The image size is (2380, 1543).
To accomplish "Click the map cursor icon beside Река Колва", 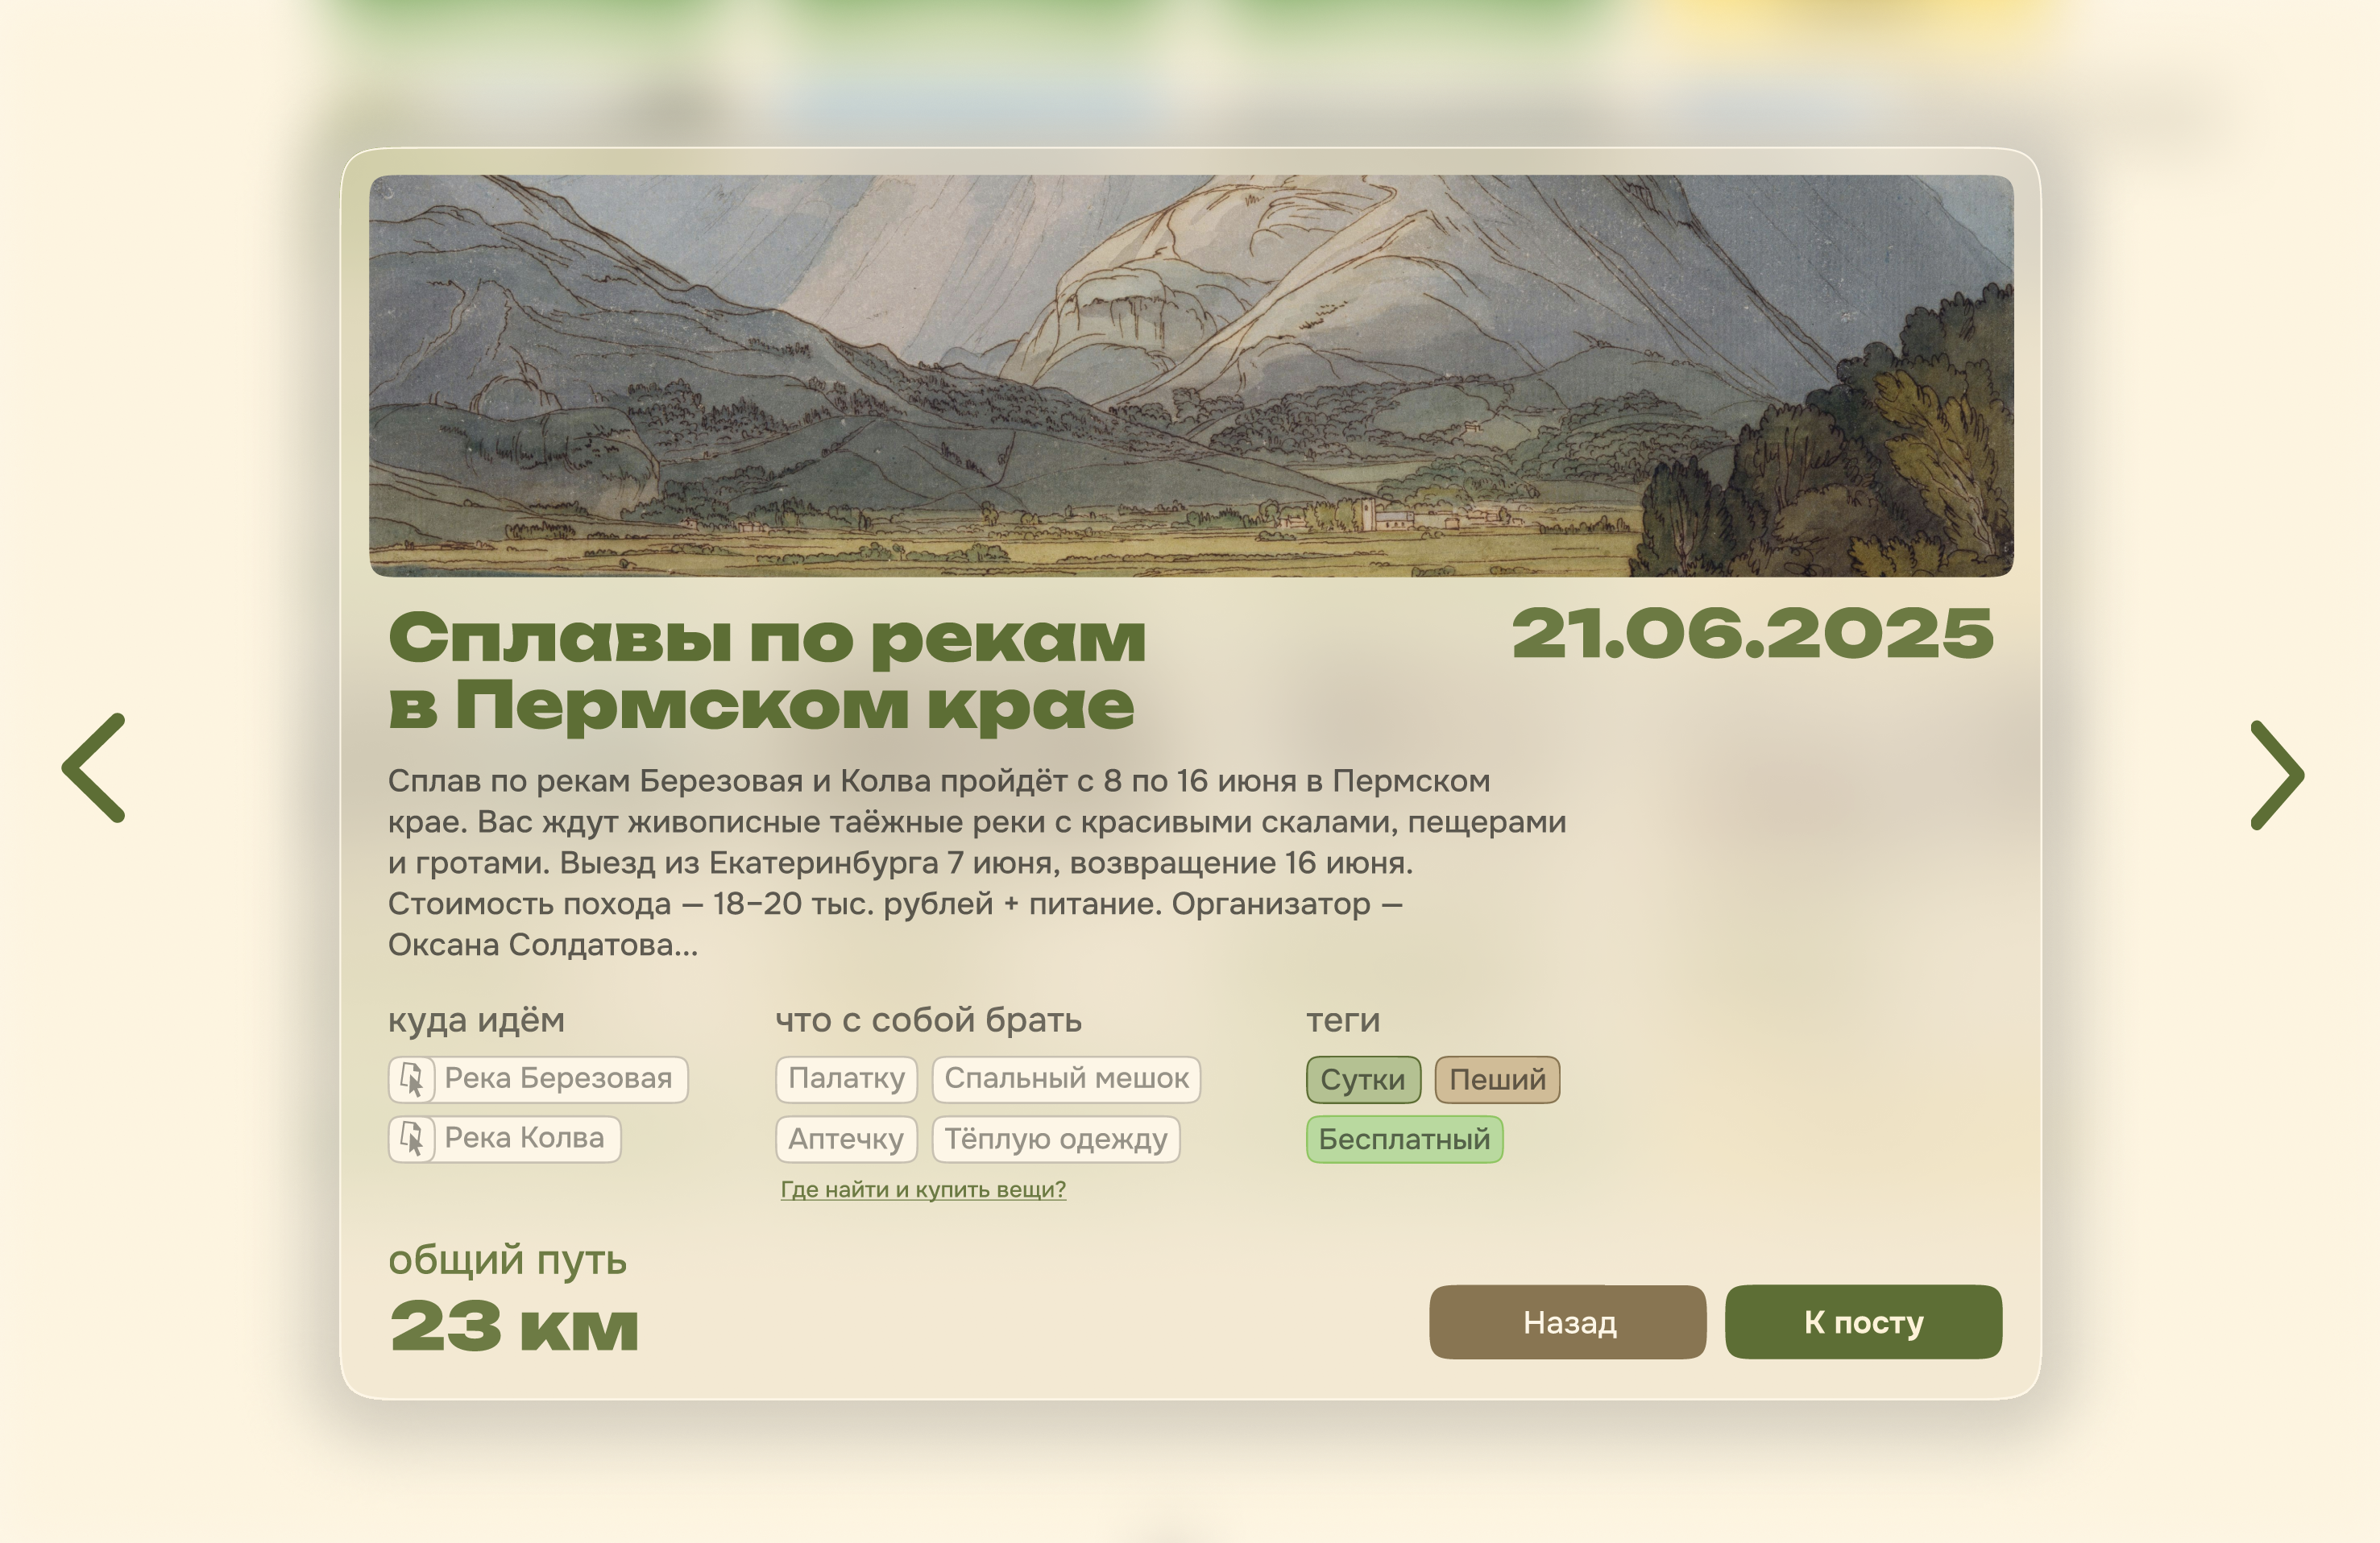I will point(412,1140).
